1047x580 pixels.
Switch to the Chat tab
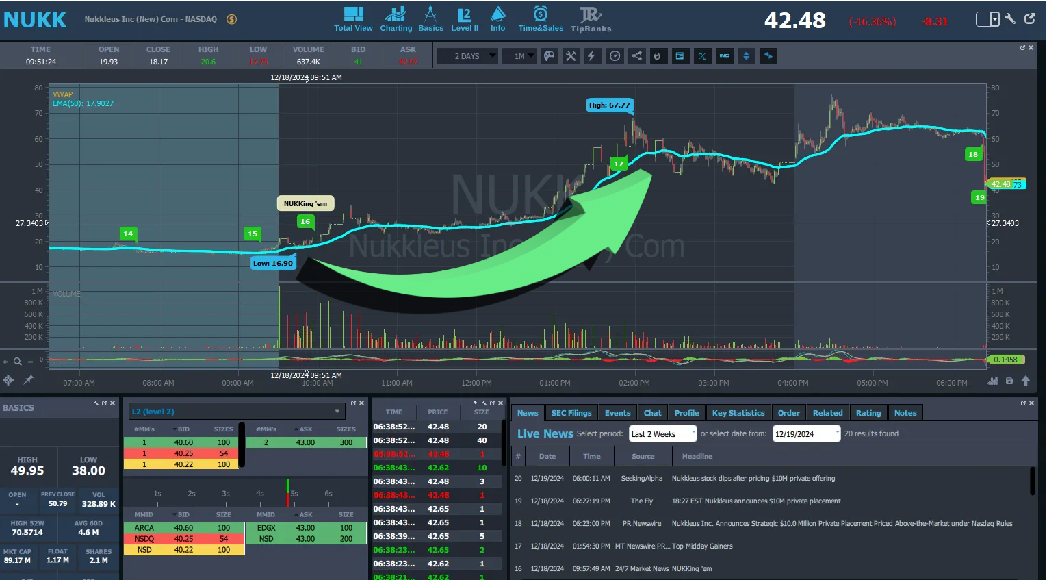(x=652, y=413)
